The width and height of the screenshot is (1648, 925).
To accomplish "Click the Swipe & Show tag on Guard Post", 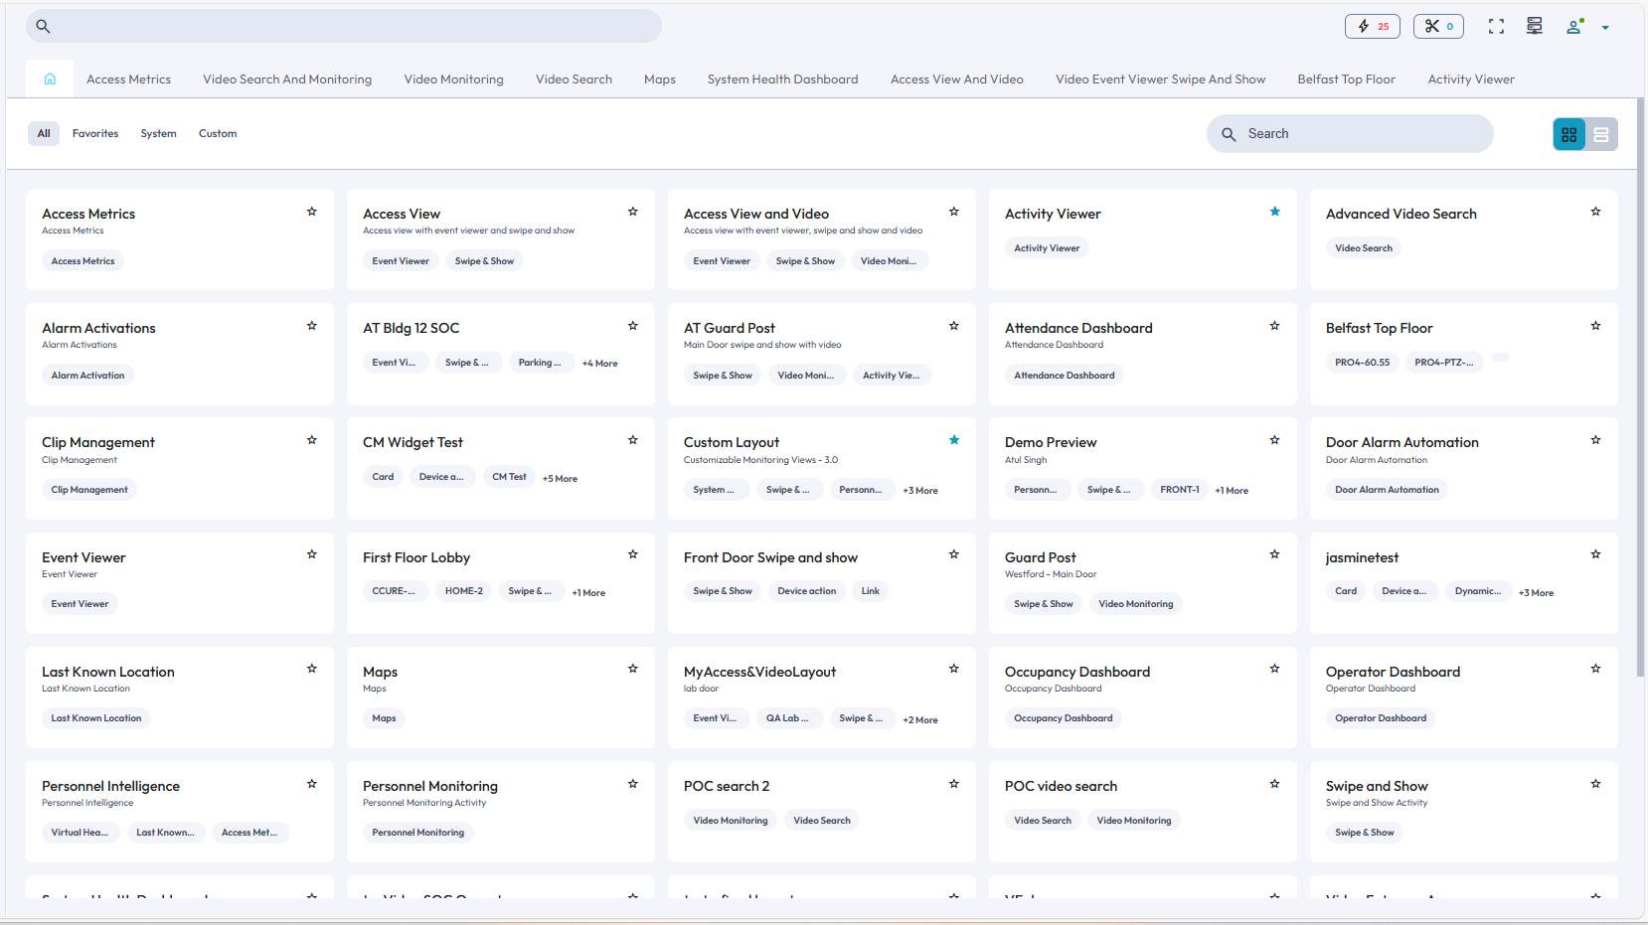I will point(1043,603).
